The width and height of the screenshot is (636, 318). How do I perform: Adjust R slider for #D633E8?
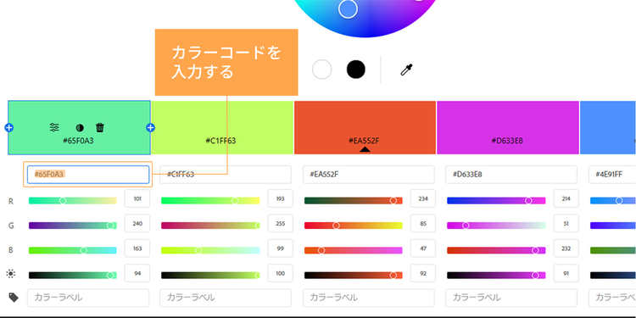pyautogui.click(x=496, y=200)
